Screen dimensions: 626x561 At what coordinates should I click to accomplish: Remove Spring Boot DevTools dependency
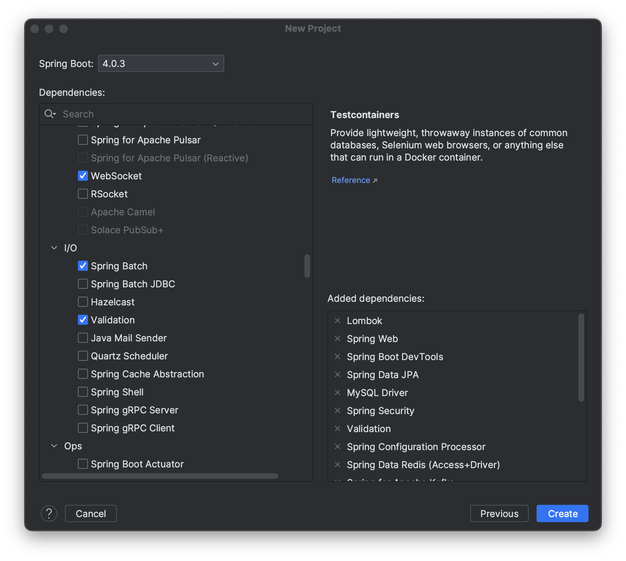(338, 356)
